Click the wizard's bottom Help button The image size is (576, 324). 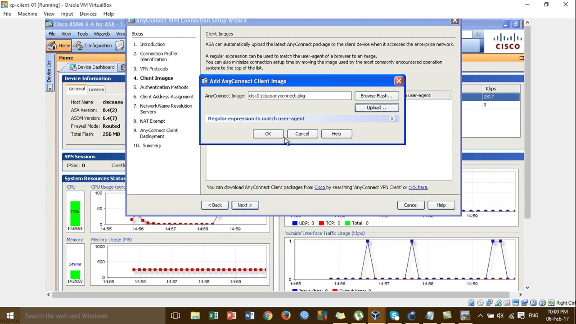[441, 205]
